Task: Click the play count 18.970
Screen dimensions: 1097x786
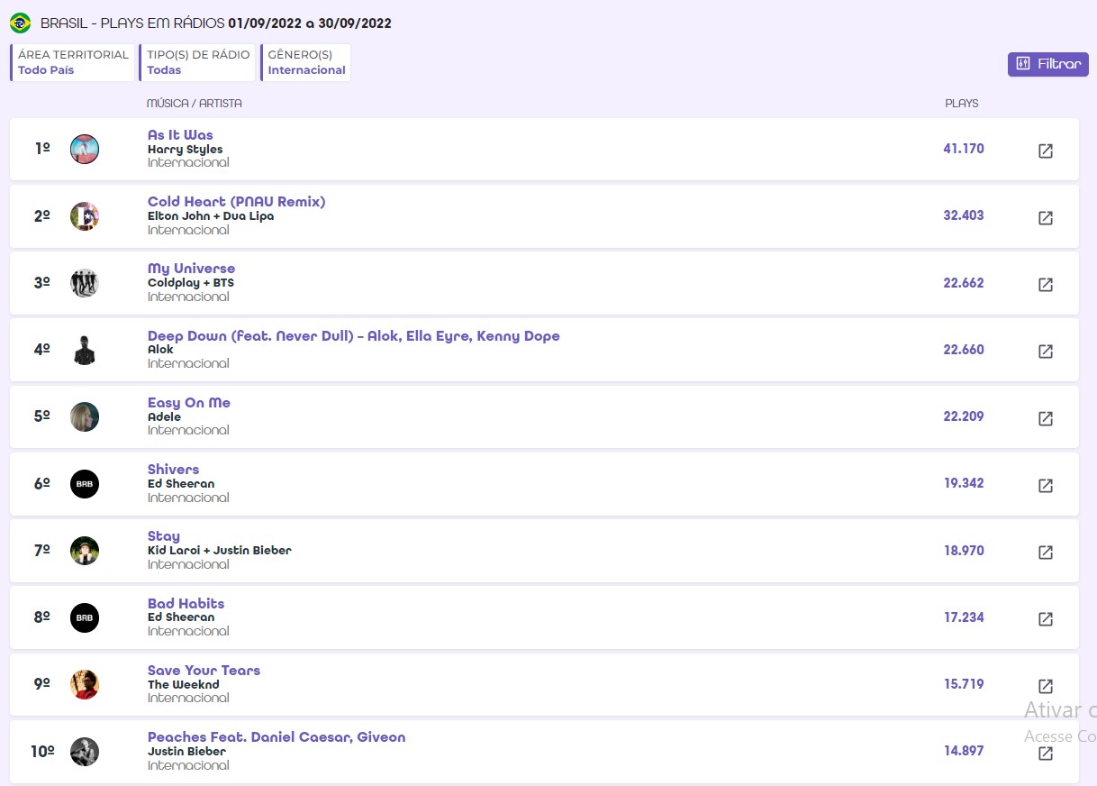Action: (964, 551)
